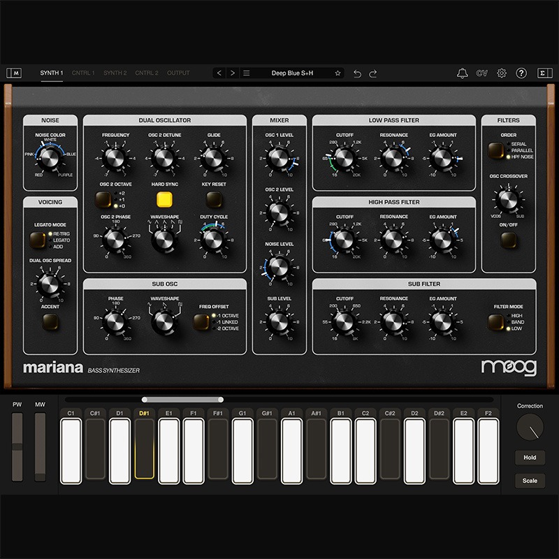Toggle the Key Reset button

pyautogui.click(x=214, y=200)
